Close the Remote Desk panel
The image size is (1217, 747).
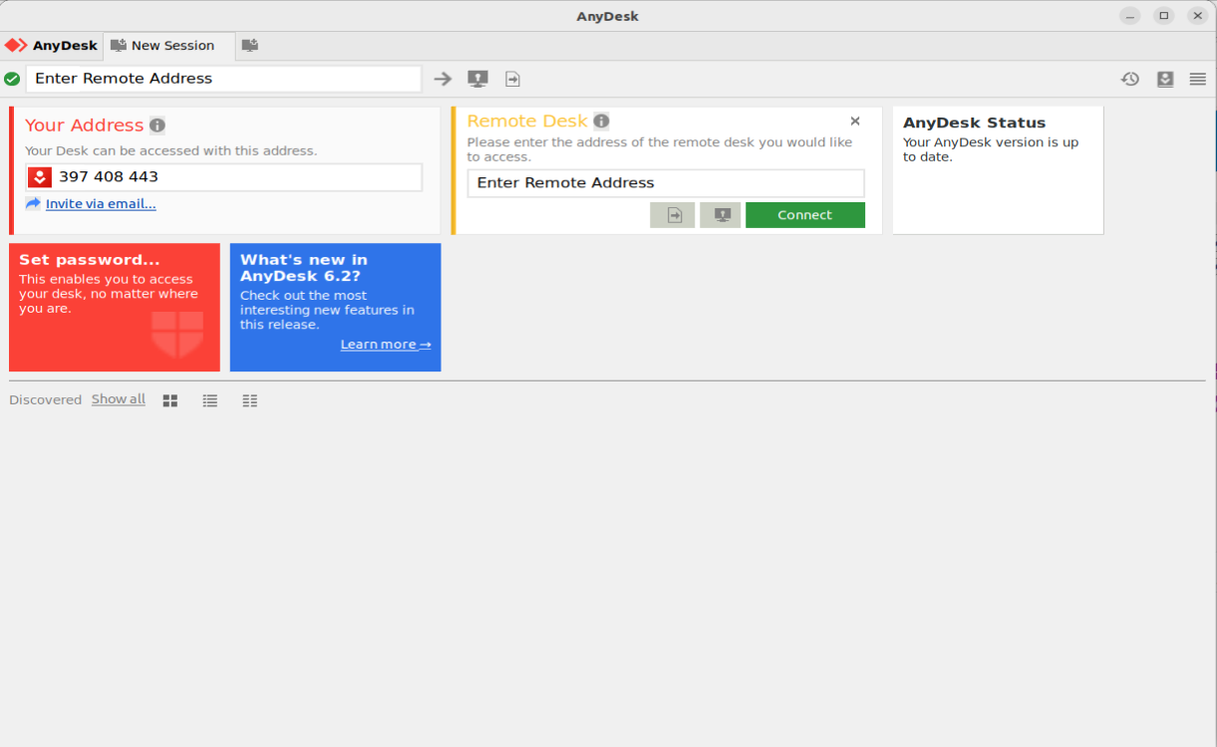(x=855, y=122)
